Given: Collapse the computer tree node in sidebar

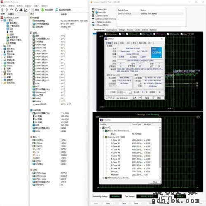Looking at the screenshot, I should pyautogui.click(x=2, y=21).
